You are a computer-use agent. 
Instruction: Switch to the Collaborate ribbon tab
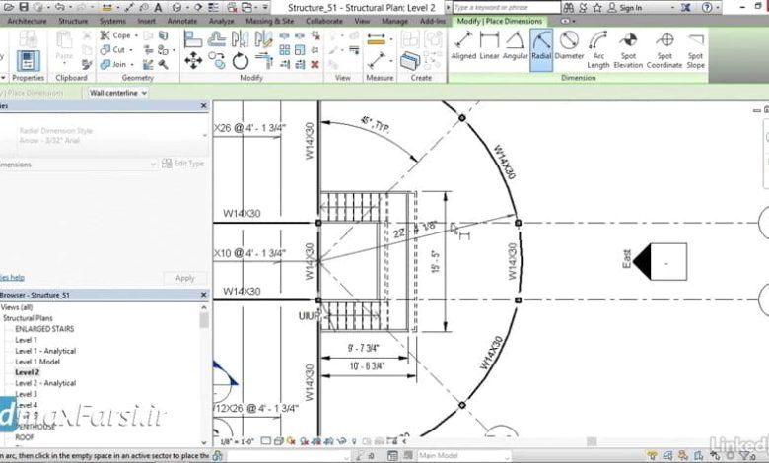click(x=324, y=21)
